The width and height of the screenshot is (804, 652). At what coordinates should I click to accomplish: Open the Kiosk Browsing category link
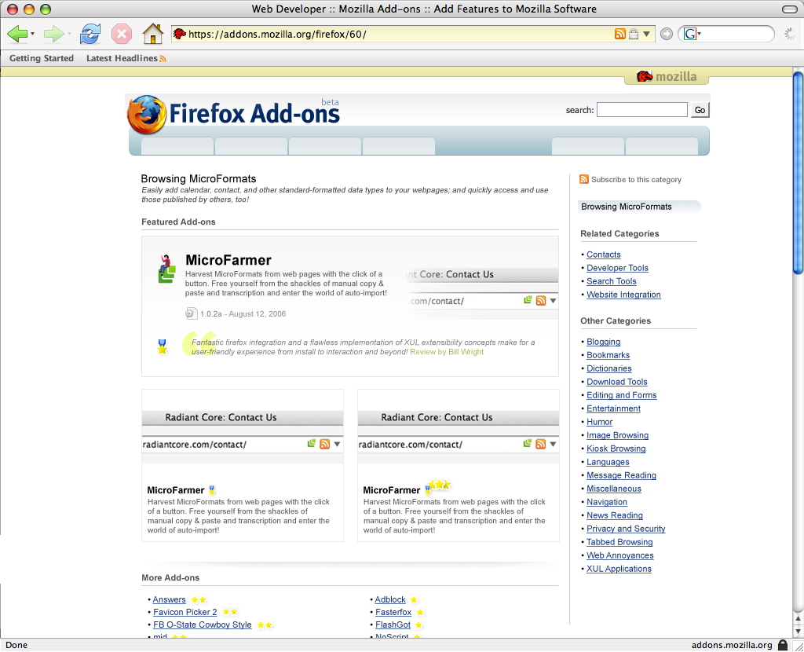pos(616,449)
